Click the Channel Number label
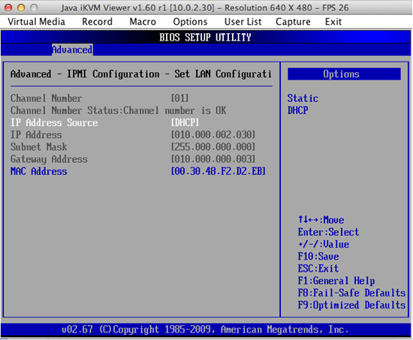413x340 pixels. pyautogui.click(x=46, y=98)
